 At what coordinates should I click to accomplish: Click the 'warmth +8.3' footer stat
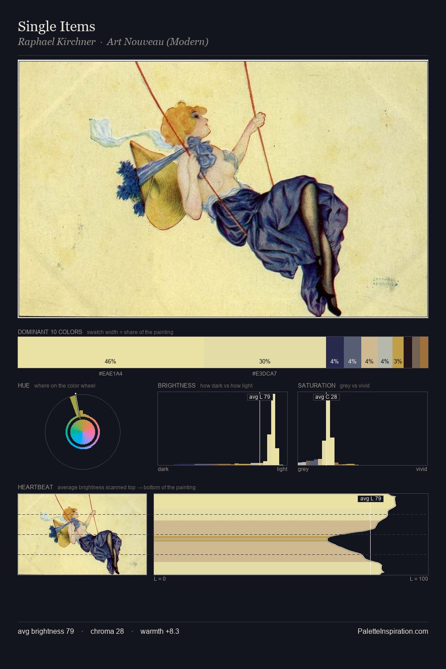pyautogui.click(x=160, y=631)
